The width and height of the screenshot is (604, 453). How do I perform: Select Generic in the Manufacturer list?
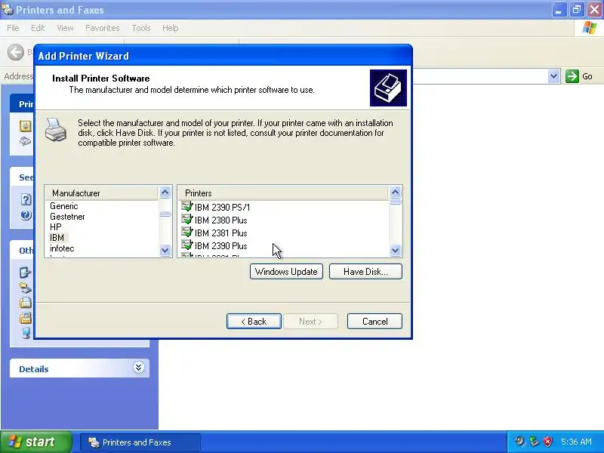coord(64,206)
